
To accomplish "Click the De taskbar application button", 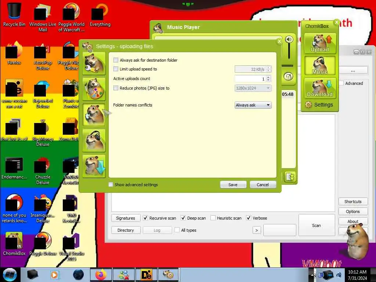I will coord(146,275).
